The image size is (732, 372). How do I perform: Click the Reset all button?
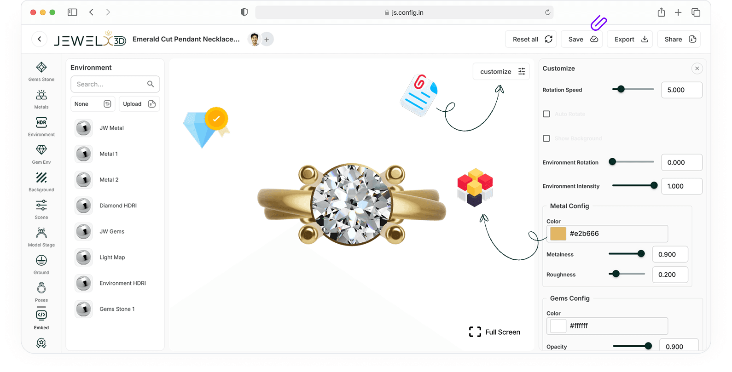point(531,40)
